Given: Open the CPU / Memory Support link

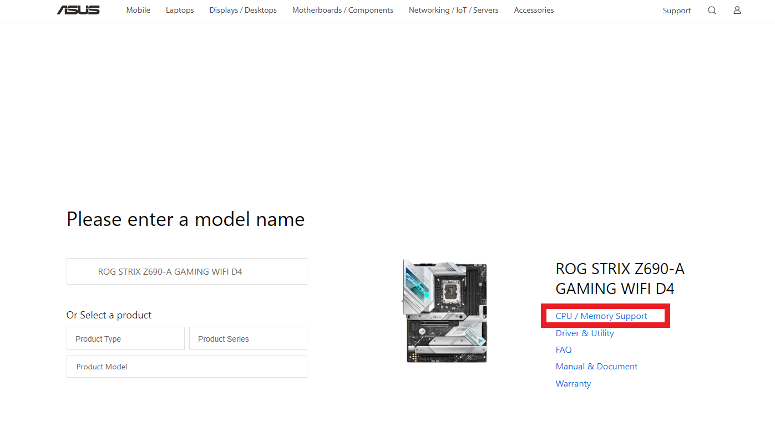Looking at the screenshot, I should 601,316.
